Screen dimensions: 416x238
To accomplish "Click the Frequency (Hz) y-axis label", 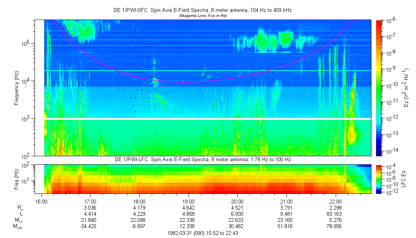I will click(16, 88).
